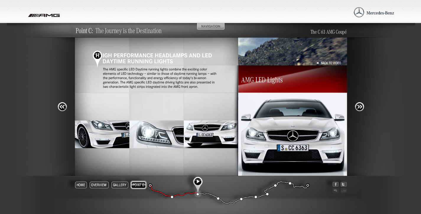Share the page on Facebook

336,184
